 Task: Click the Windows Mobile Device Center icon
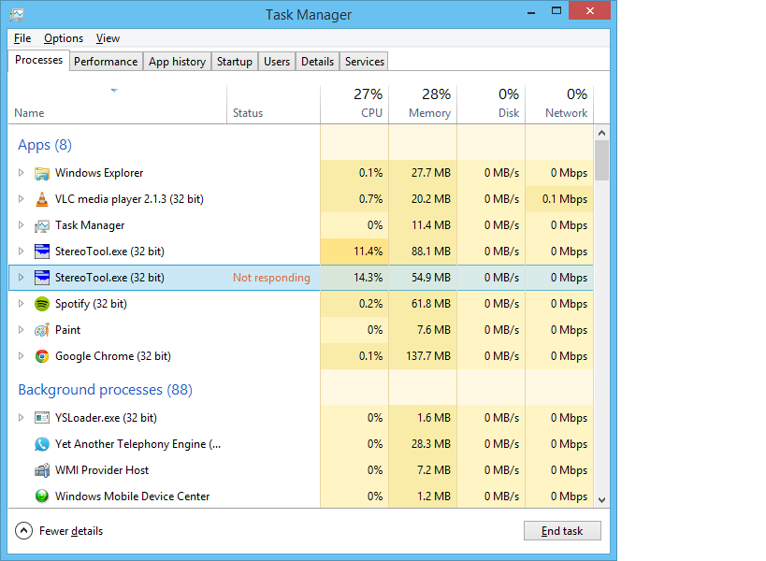[42, 496]
